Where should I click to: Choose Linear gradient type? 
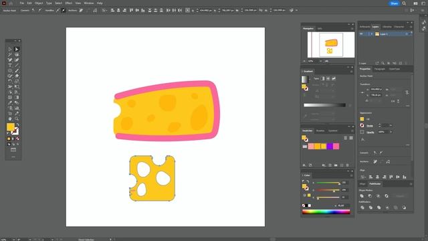322,78
